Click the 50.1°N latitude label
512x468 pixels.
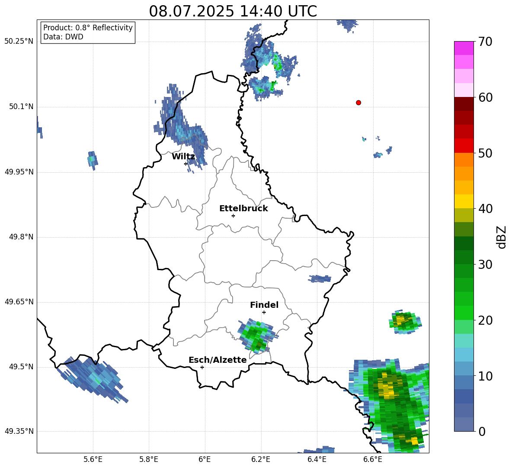coord(21,107)
